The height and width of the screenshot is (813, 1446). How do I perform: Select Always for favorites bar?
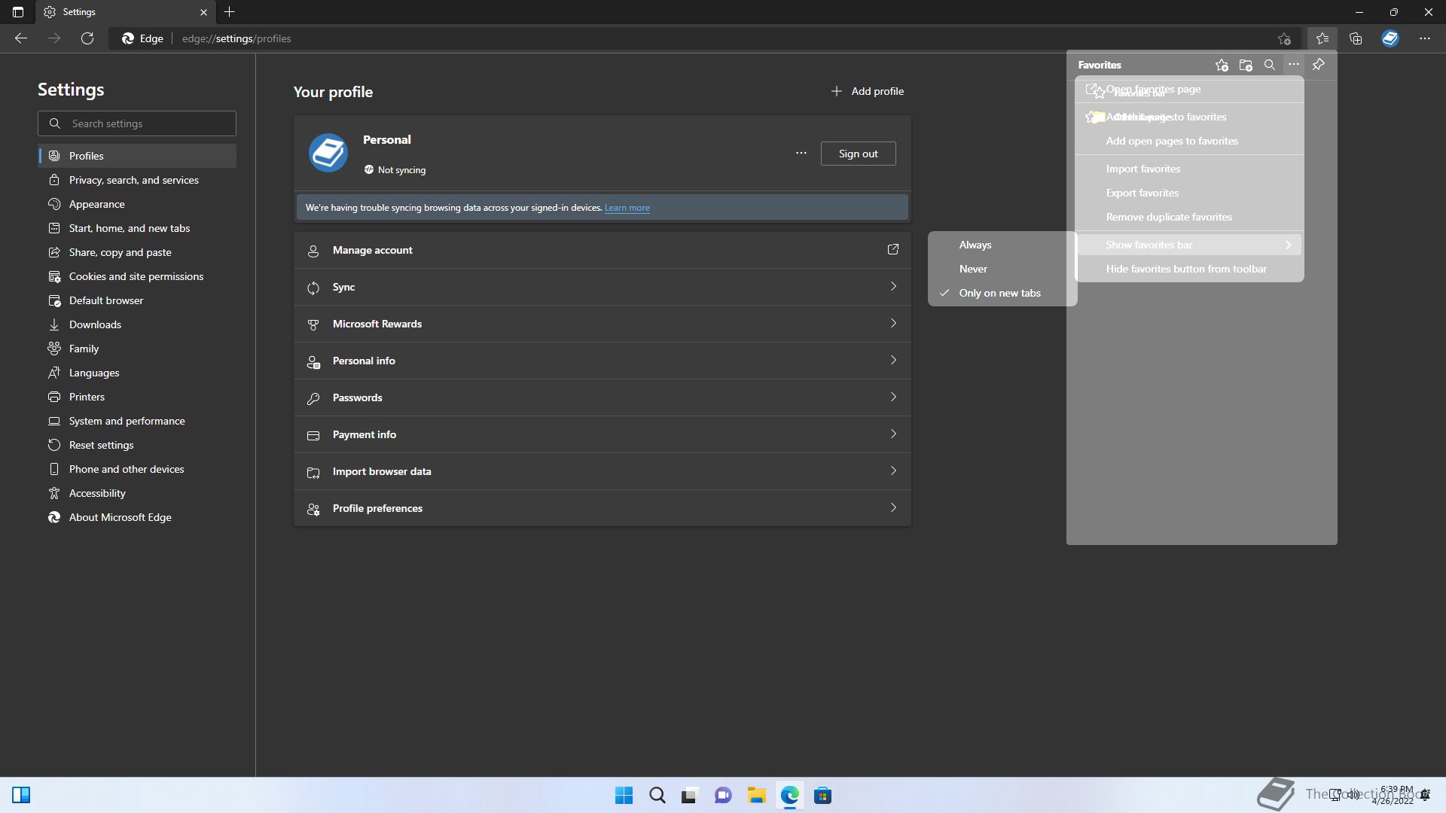click(x=1002, y=245)
